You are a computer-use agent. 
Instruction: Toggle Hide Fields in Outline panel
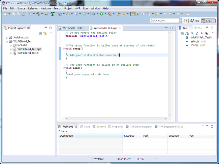(x=192, y=33)
